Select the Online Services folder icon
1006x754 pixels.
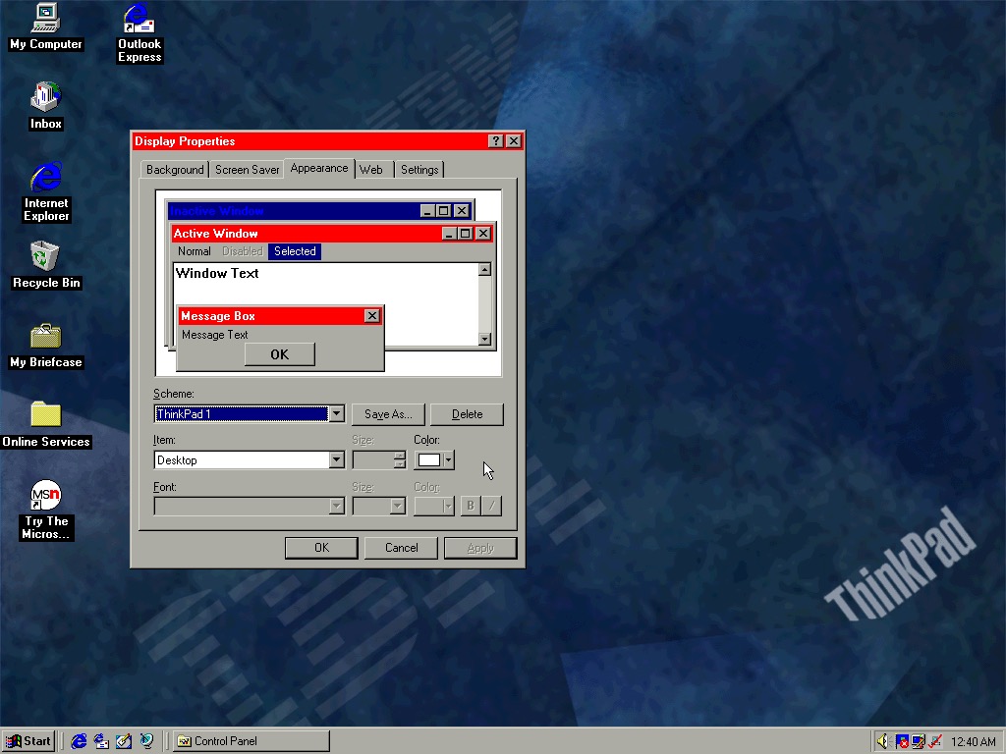[x=45, y=415]
